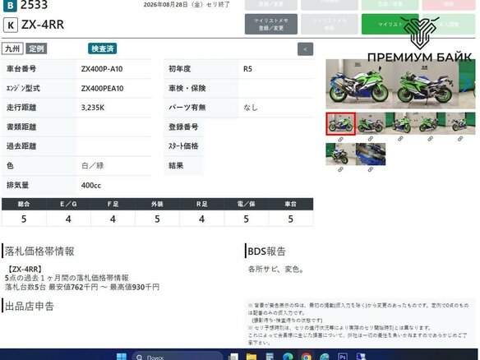Click the blue B grade badge

click(10, 6)
